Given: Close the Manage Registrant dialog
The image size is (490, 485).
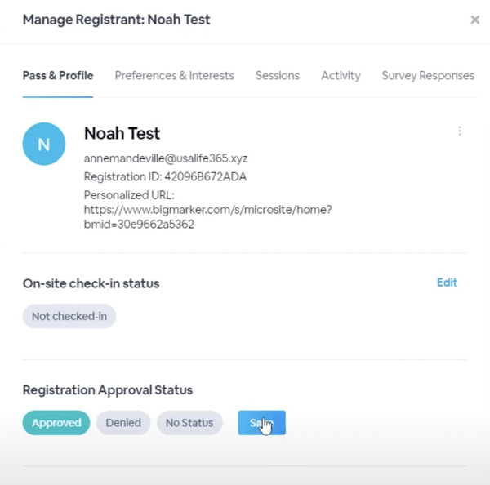Looking at the screenshot, I should [475, 20].
